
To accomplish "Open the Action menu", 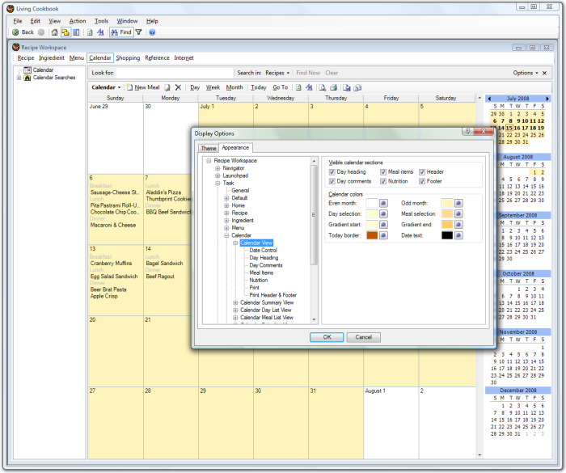I will point(78,21).
